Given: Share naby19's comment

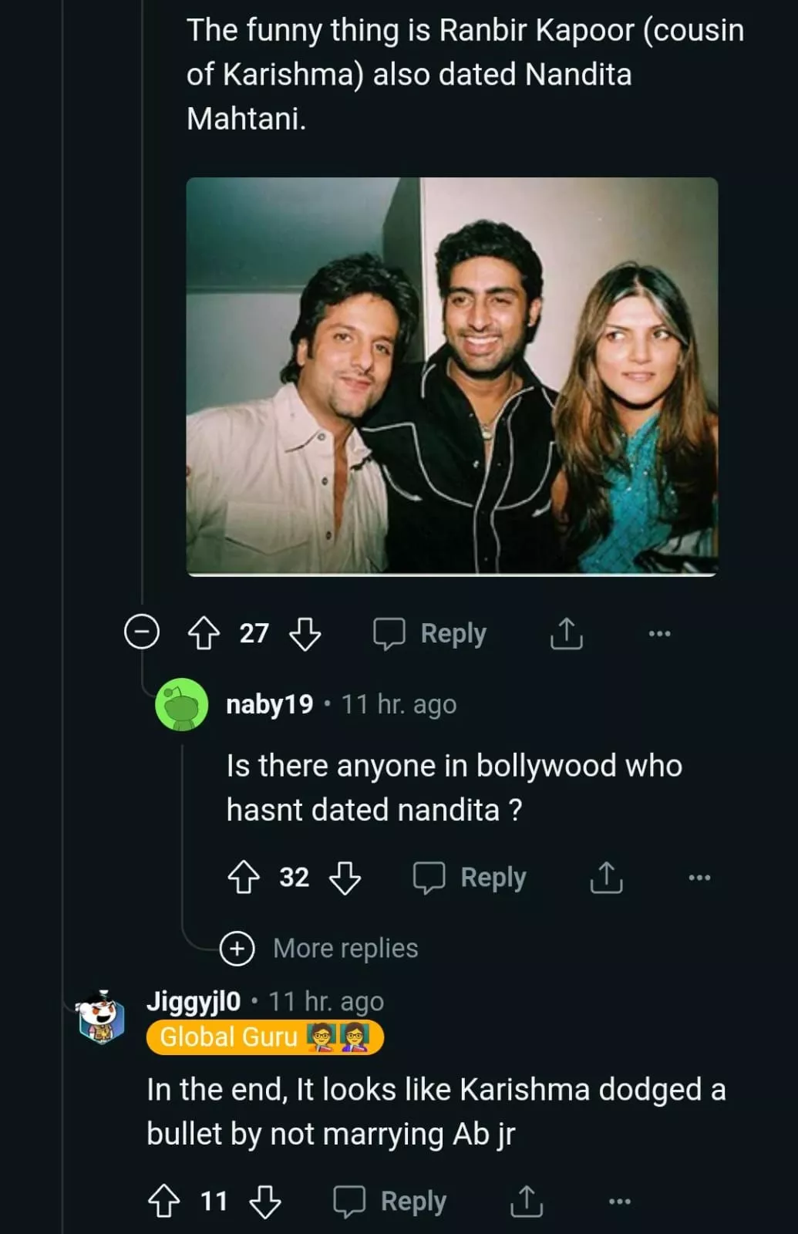Looking at the screenshot, I should click(x=607, y=878).
